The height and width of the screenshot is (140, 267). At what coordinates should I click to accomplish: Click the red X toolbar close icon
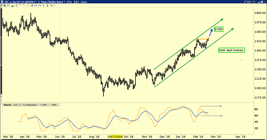tap(2, 5)
